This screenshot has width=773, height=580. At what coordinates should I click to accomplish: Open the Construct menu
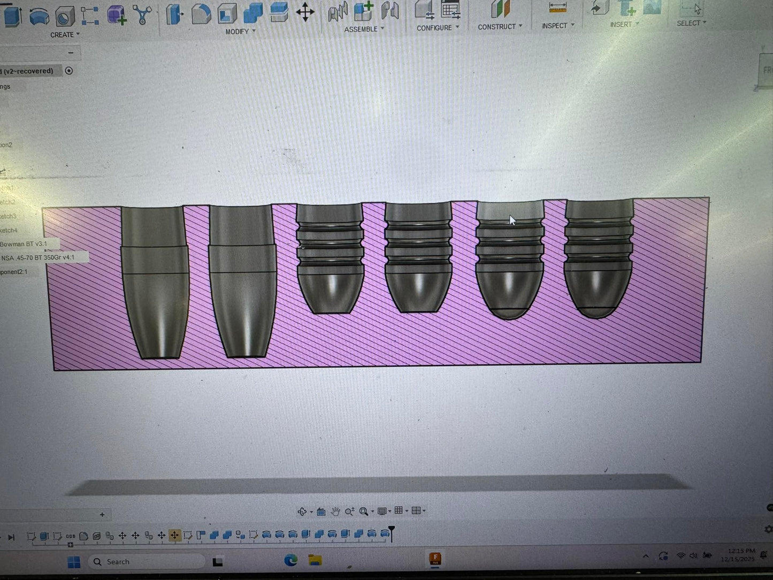click(x=499, y=26)
